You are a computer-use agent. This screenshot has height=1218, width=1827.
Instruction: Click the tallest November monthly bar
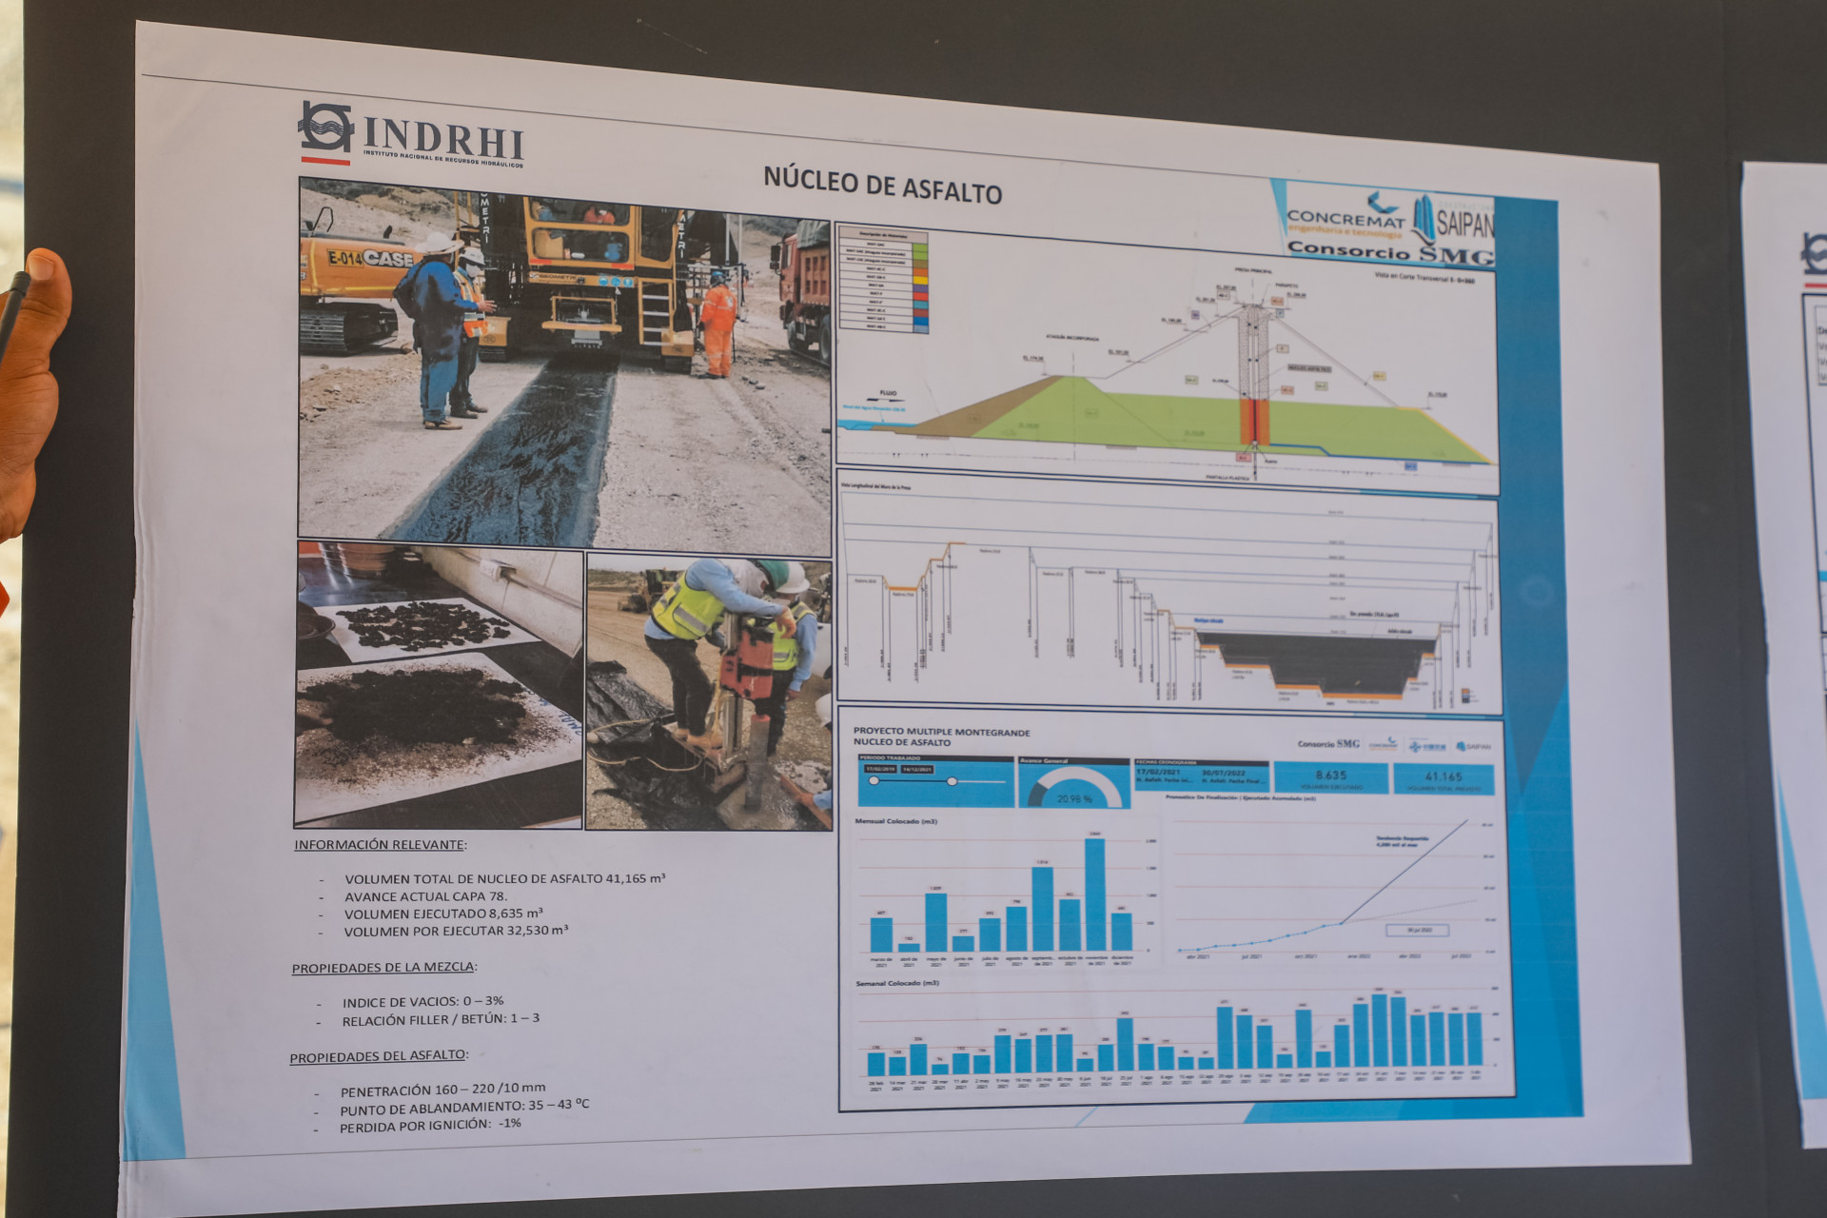point(1094,894)
